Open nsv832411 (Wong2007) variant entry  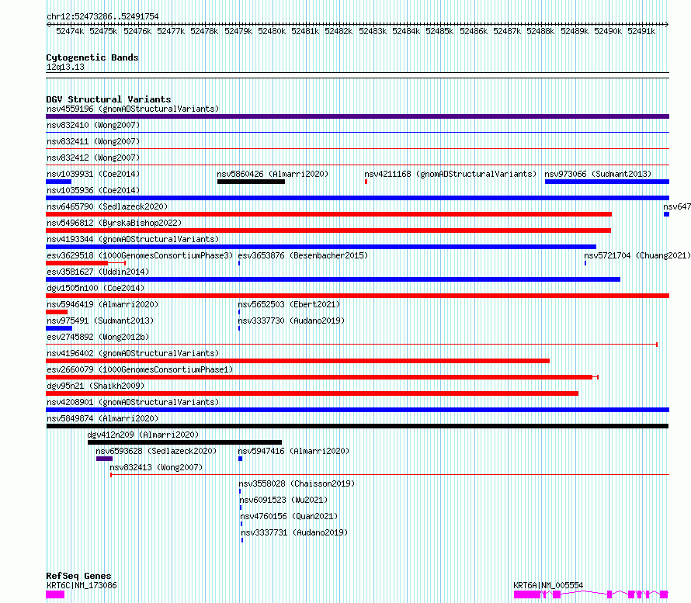pos(93,141)
